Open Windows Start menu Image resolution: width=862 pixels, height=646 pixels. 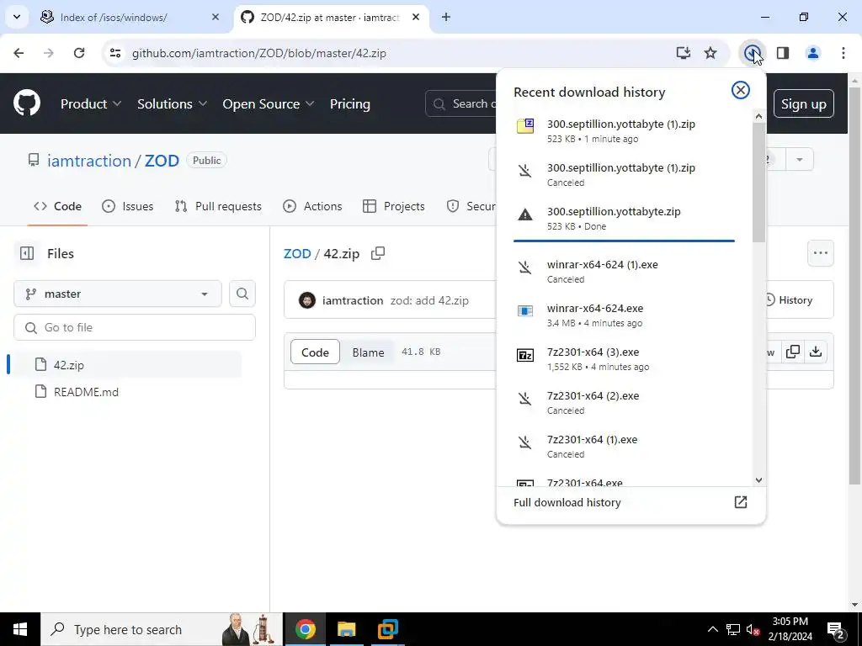20,629
